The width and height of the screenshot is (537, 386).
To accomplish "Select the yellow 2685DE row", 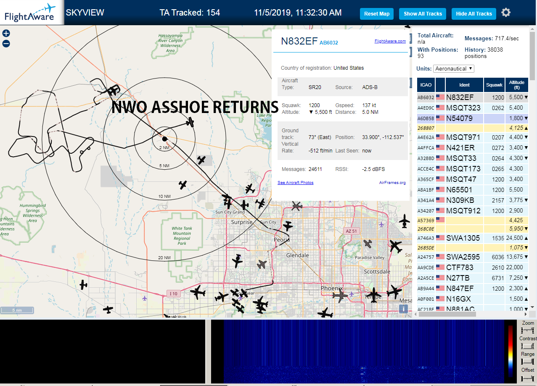I will 473,247.
